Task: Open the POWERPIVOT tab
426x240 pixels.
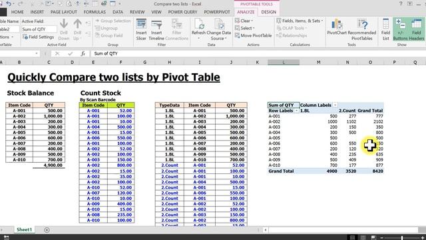Action: 217,12
